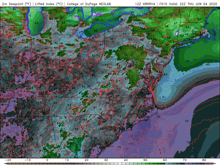Image resolution: width=220 pixels, height=165 pixels.
Task: Click the 'College of DuPage NEXLAB' label
Action: click(x=89, y=4)
